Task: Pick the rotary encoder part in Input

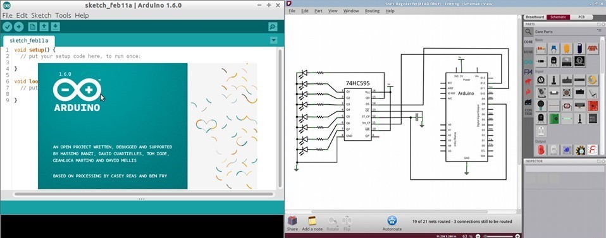Action: pyautogui.click(x=541, y=80)
